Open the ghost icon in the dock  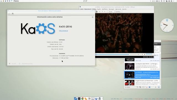click(x=100, y=98)
